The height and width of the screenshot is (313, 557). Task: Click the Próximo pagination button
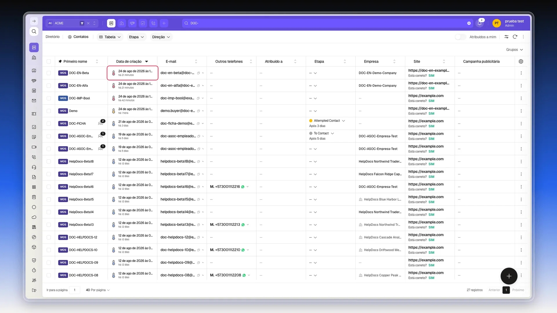518,290
